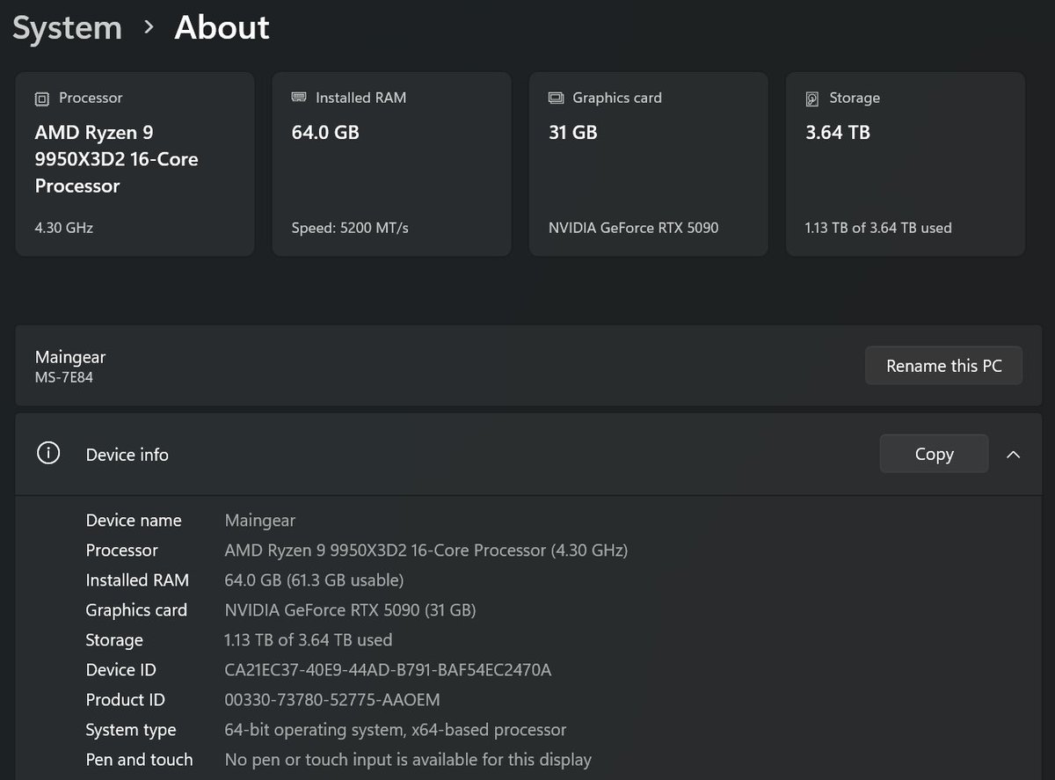Click the Graphics card monitor icon

coord(556,98)
